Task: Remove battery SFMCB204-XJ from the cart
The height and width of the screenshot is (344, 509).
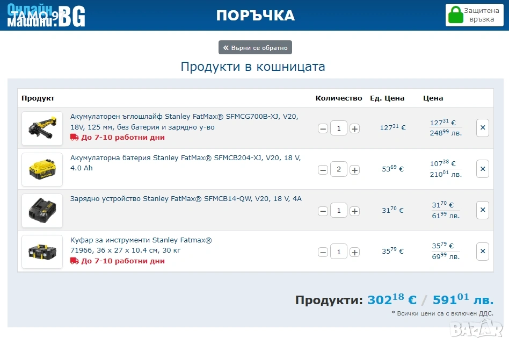Action: (483, 169)
